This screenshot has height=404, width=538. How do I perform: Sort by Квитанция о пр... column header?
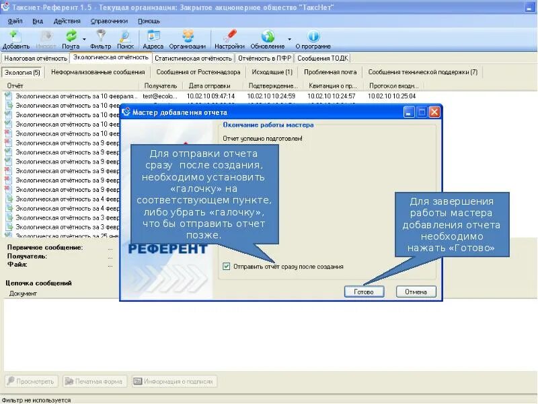(x=333, y=86)
